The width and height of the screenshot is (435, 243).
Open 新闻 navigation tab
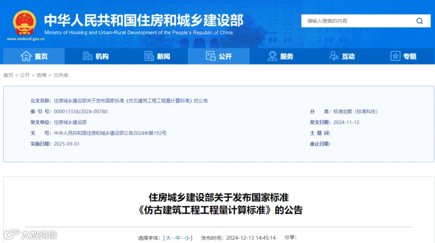click(157, 56)
